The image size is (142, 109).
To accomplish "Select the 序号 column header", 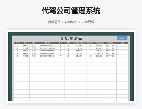I will pos(18,43).
